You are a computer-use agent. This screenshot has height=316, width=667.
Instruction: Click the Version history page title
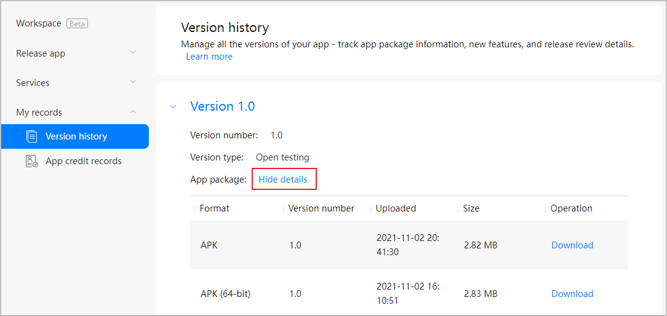pos(225,28)
